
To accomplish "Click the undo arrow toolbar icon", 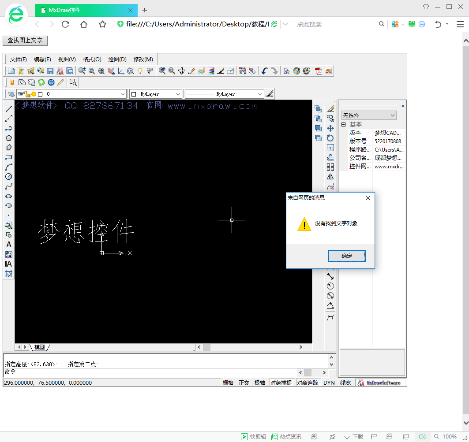I will 264,71.
